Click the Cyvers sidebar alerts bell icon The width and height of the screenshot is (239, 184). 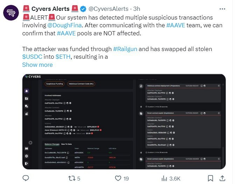[x=27, y=90]
